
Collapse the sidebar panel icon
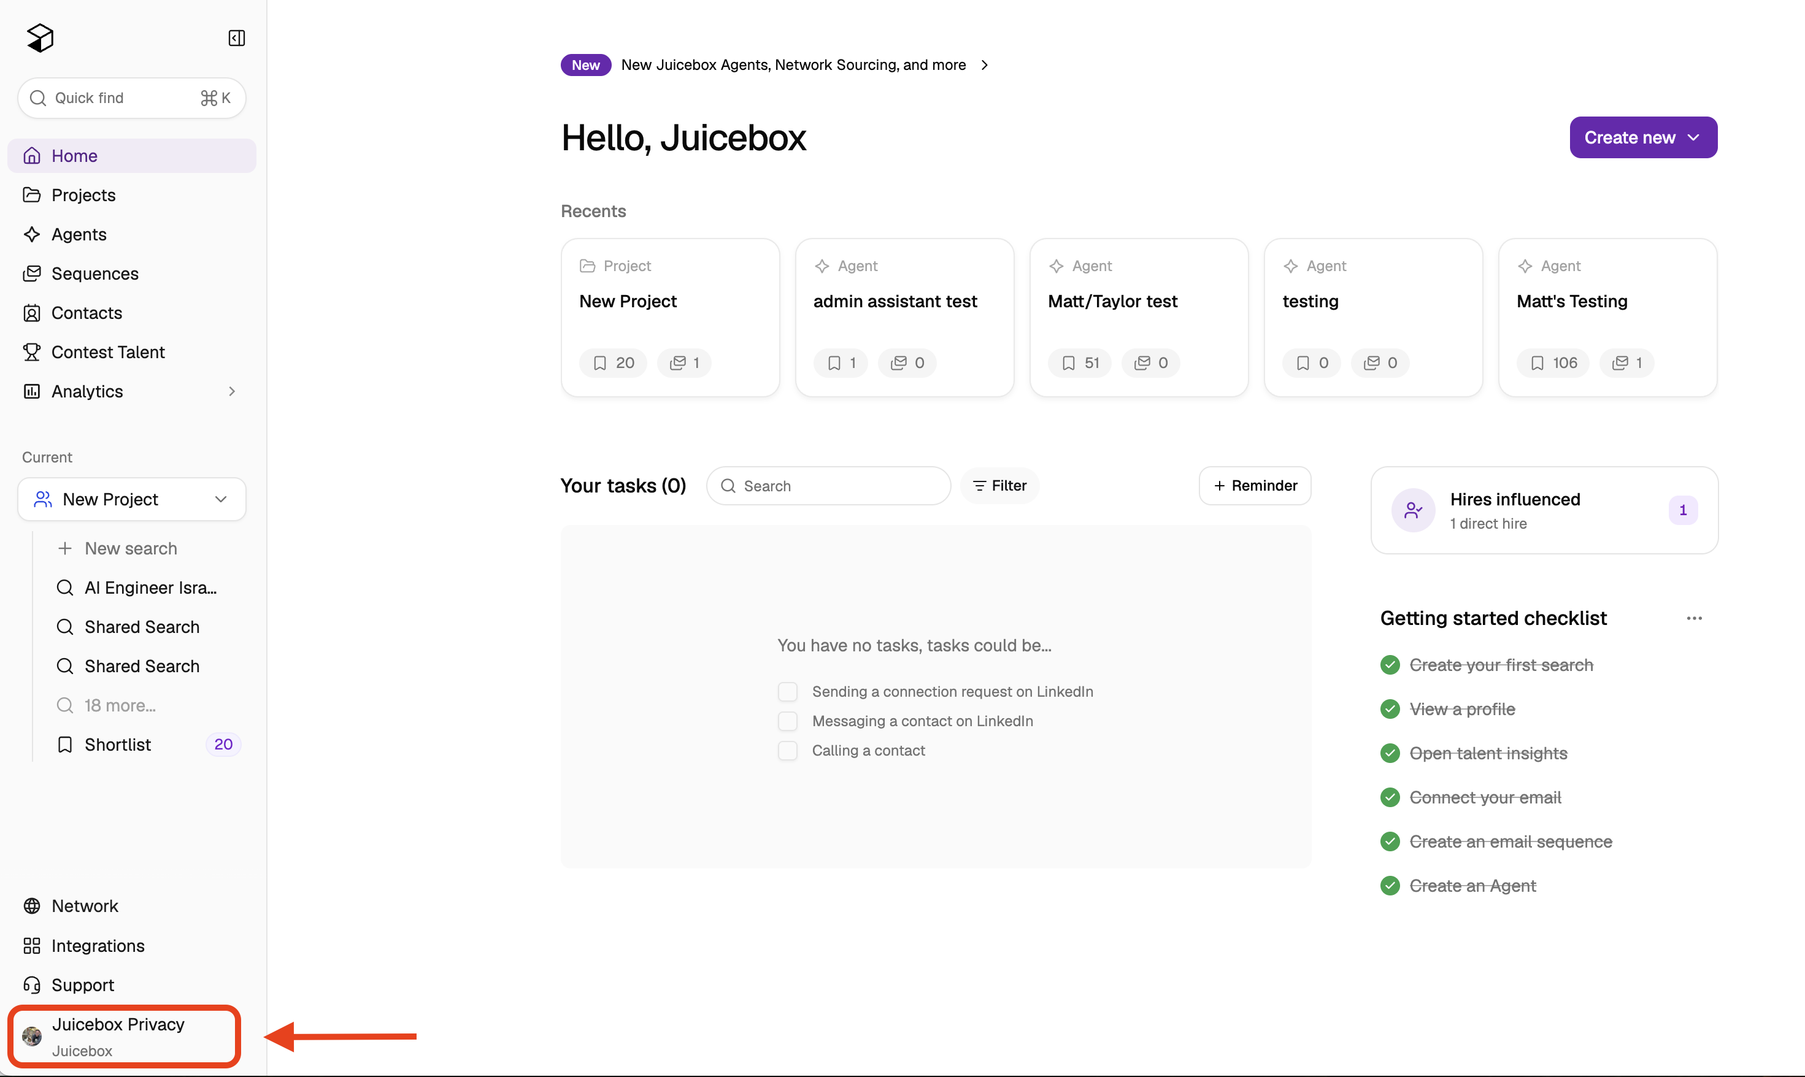click(237, 38)
